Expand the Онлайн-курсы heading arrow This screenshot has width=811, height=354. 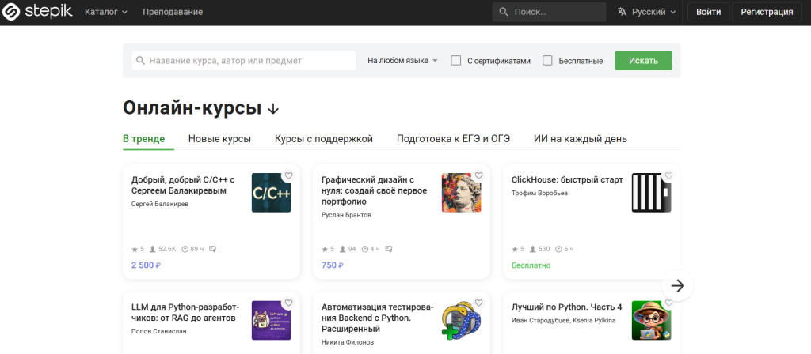273,109
